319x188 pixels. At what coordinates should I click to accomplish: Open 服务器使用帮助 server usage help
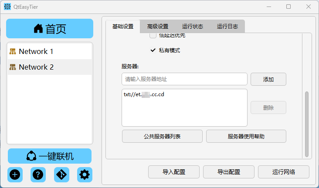point(246,136)
